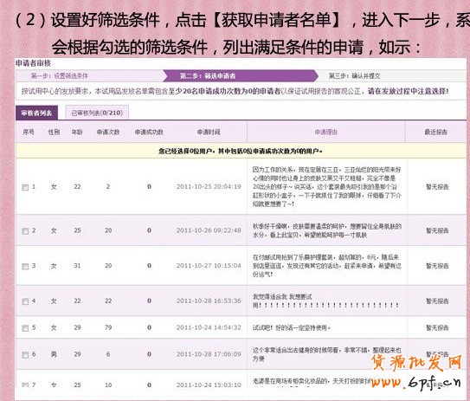Click 暂无报告 in applicant row 5
Screen dimensions: 470x401
click(x=437, y=328)
